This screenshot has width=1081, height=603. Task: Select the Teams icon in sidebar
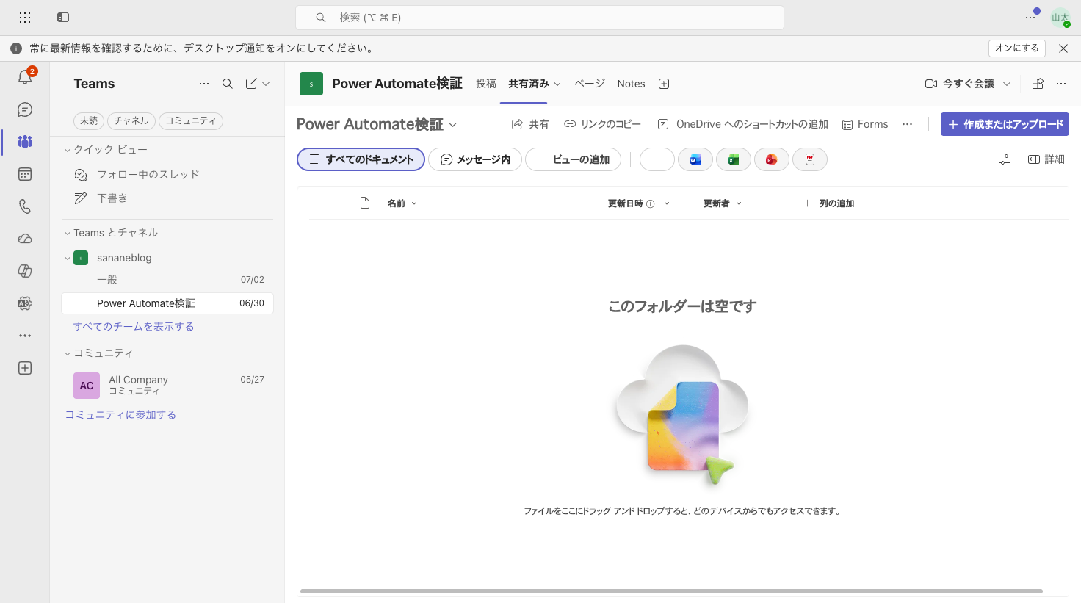(x=25, y=142)
